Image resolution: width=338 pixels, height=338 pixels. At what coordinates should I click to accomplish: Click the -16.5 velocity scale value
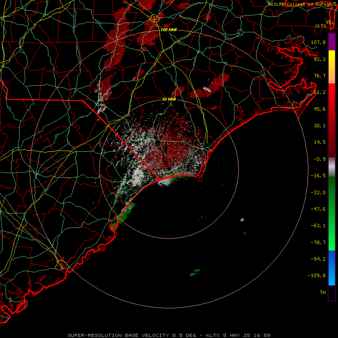[318, 176]
